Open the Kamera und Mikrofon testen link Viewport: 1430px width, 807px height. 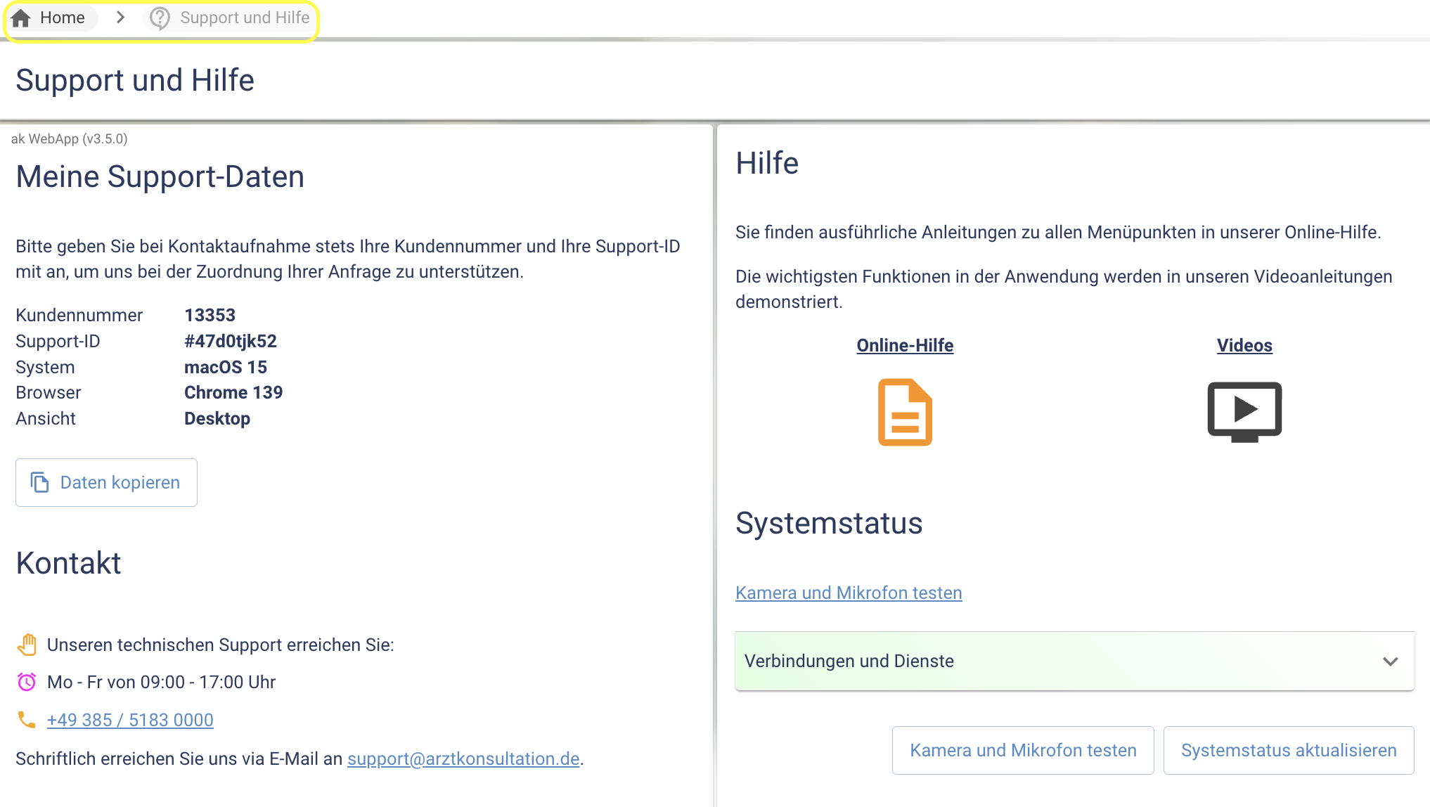tap(849, 593)
